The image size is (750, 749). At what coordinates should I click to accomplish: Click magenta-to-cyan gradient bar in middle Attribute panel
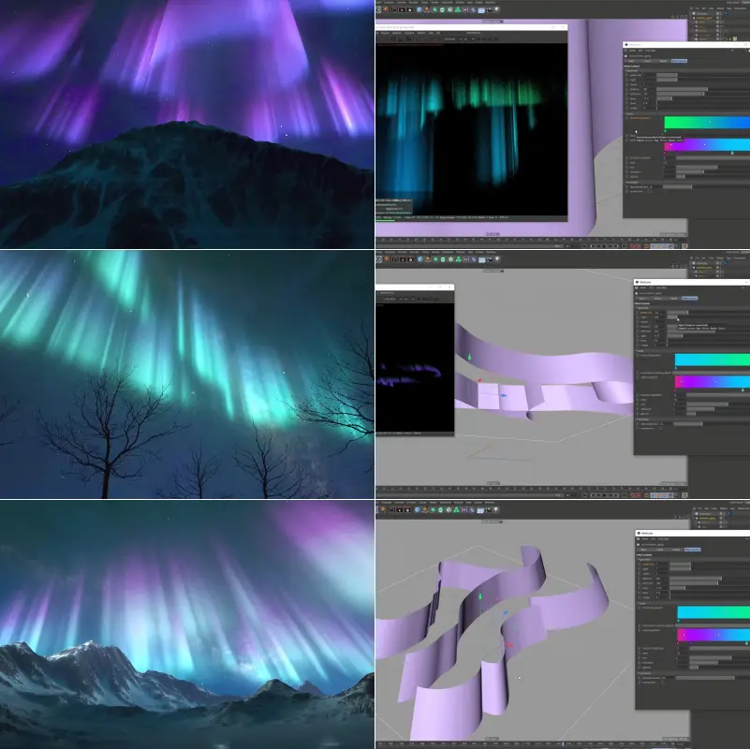(x=713, y=382)
